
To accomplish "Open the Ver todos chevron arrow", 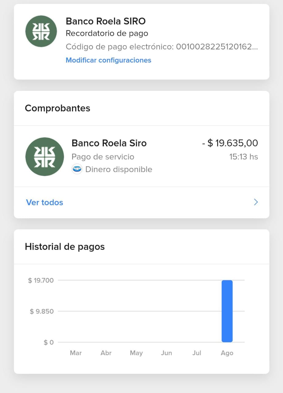I will 256,202.
